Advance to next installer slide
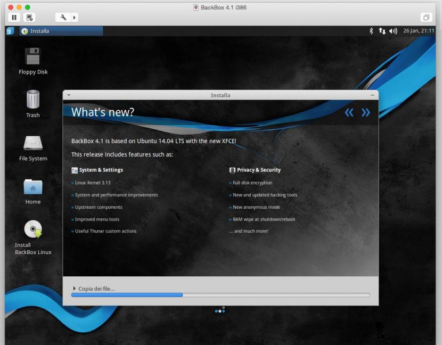Image resolution: width=442 pixels, height=345 pixels. (366, 112)
